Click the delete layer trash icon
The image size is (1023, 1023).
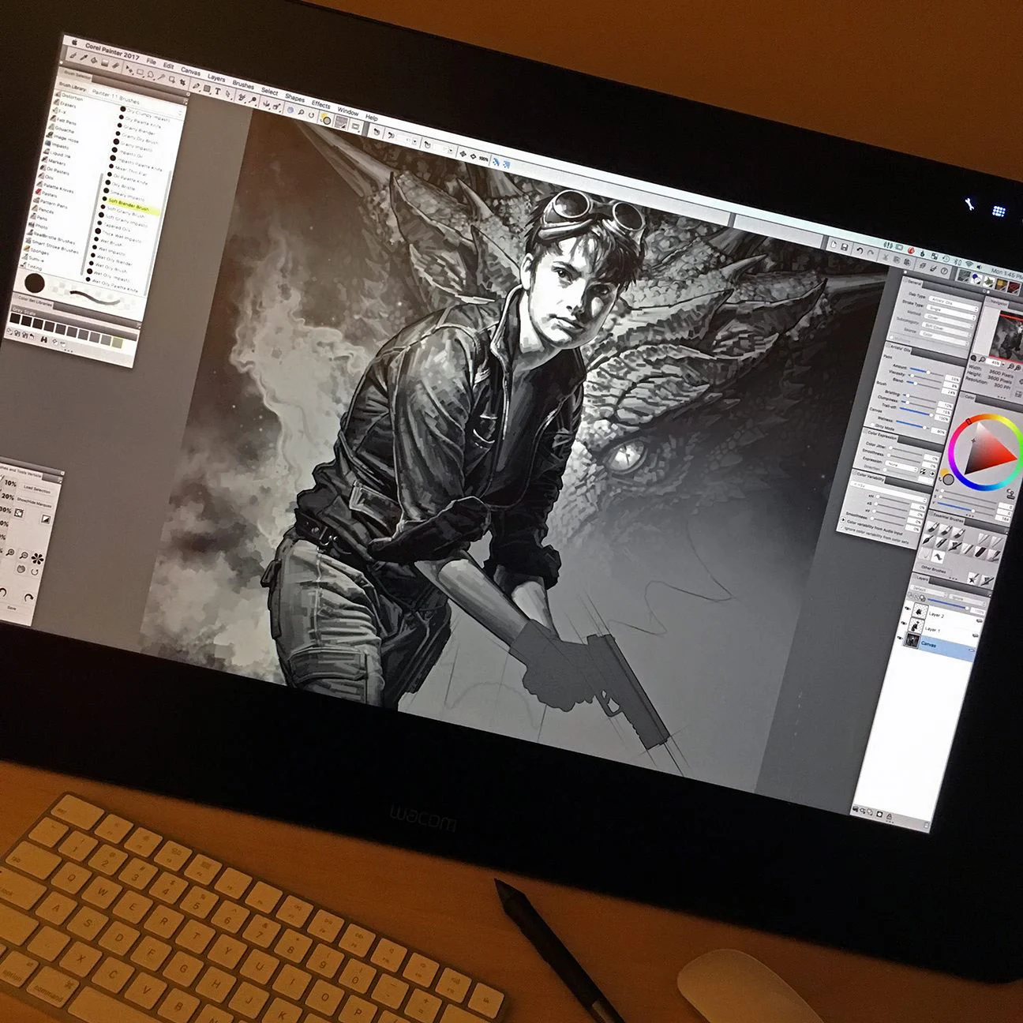click(926, 825)
